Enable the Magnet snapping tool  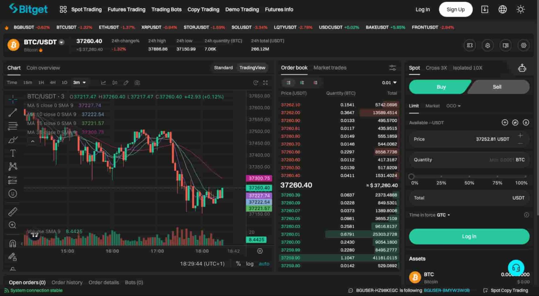[12, 242]
